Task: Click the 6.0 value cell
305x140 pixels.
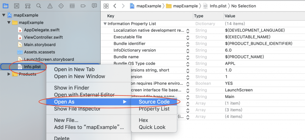Action: point(228,50)
